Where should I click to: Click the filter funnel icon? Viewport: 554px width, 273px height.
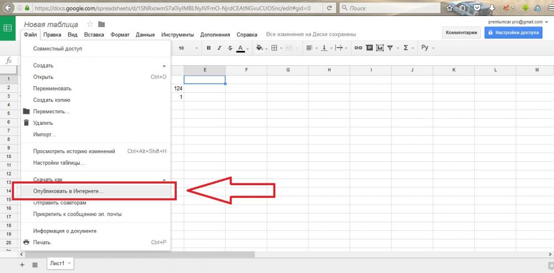390,48
